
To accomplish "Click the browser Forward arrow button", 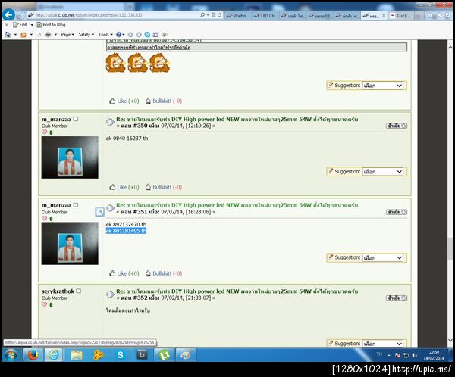I will click(x=20, y=15).
